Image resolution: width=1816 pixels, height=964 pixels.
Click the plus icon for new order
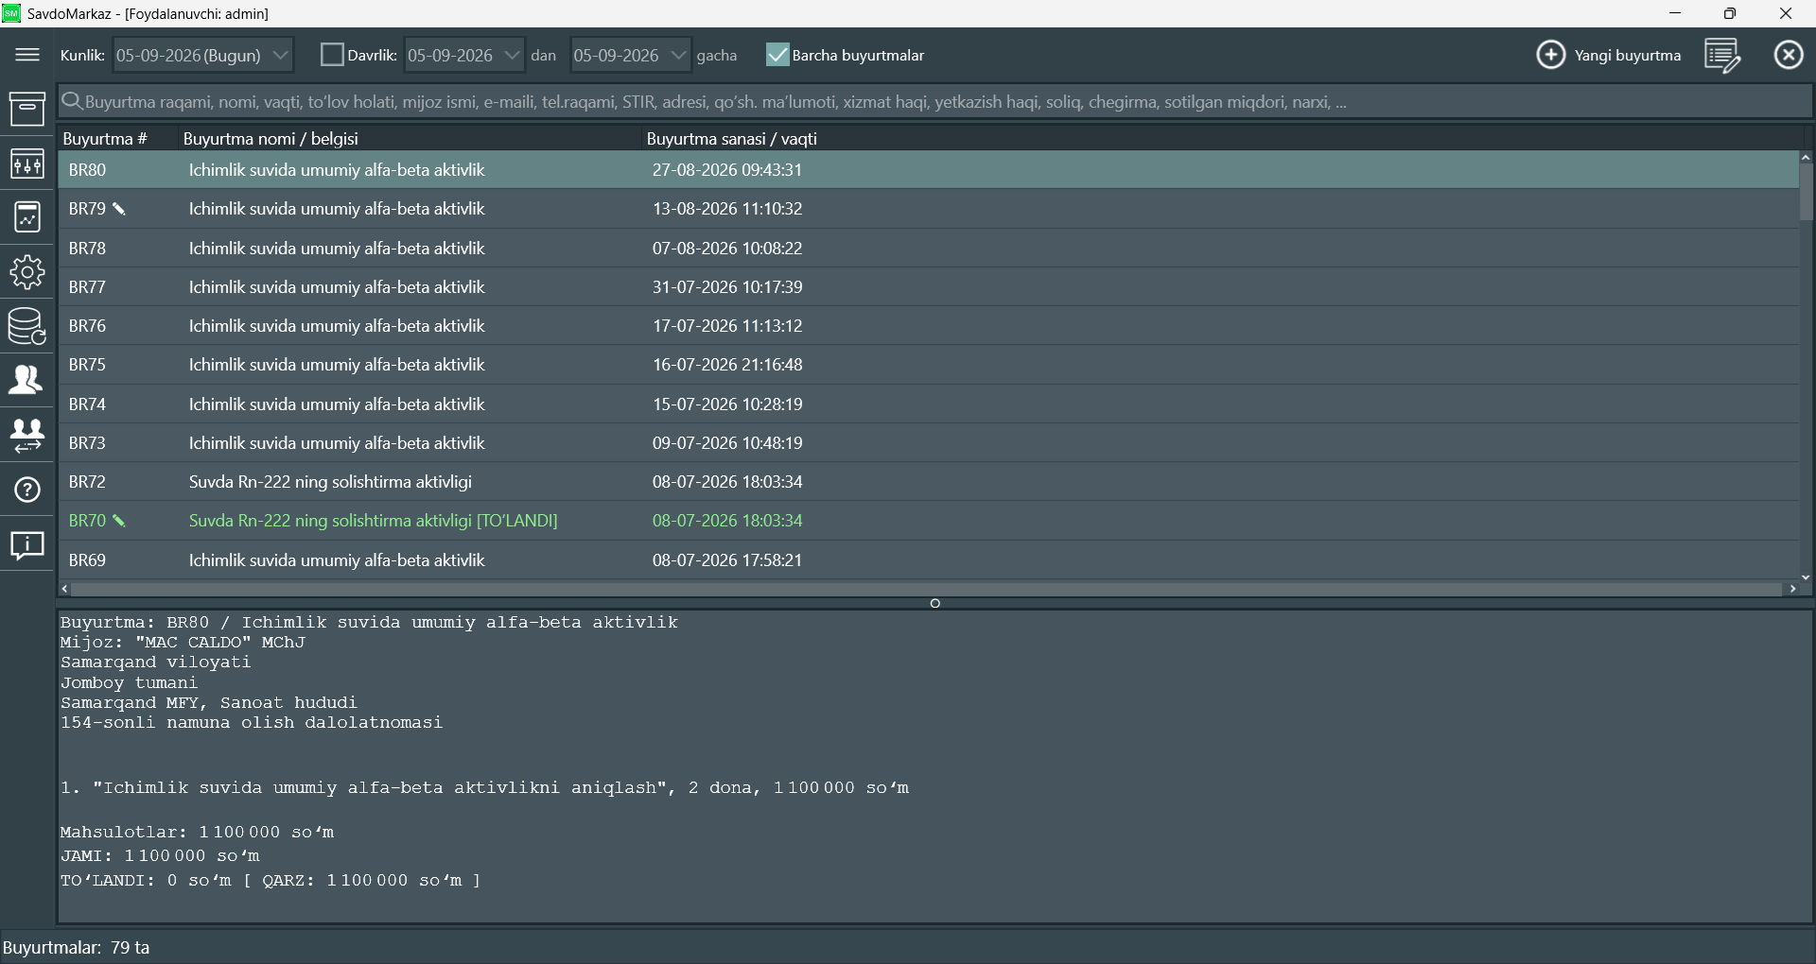coord(1551,55)
